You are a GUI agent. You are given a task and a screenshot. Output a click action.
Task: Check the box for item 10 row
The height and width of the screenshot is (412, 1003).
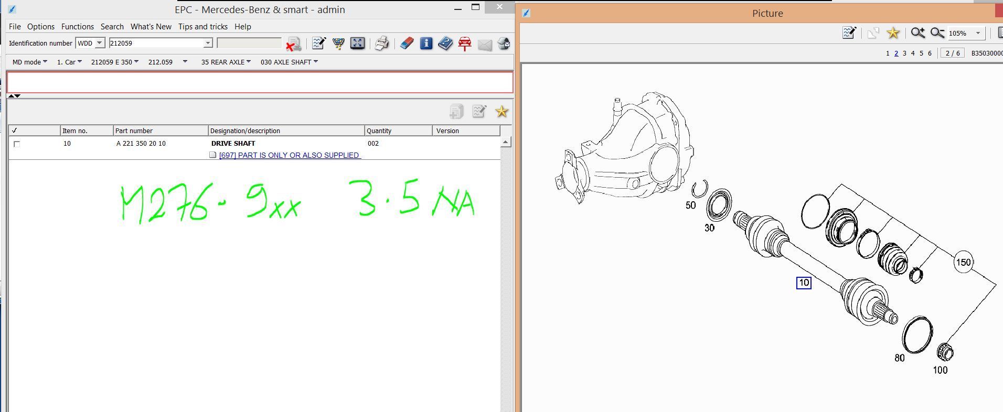(x=17, y=144)
